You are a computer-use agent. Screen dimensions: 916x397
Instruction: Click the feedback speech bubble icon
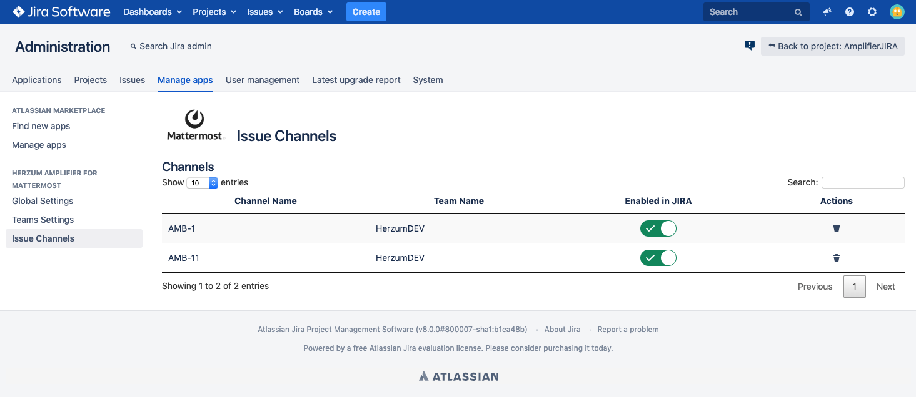tap(750, 46)
